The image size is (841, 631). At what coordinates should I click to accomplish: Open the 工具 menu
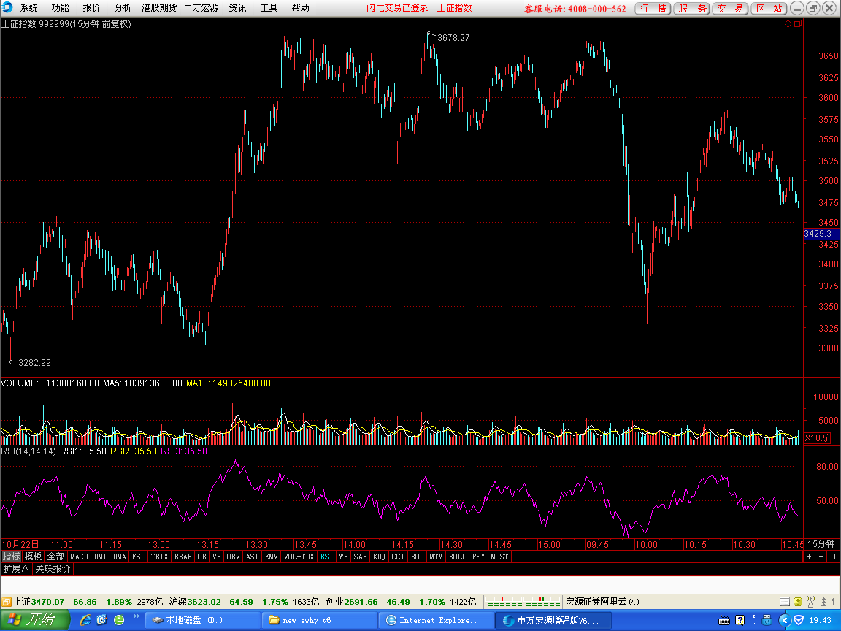coord(269,7)
